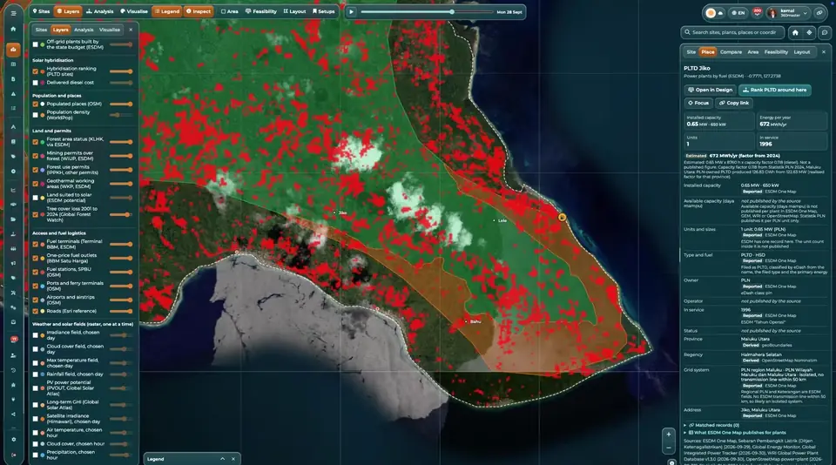Toggle the Area checkbox in top toolbar
Image resolution: width=836 pixels, height=465 pixels.
pyautogui.click(x=224, y=11)
